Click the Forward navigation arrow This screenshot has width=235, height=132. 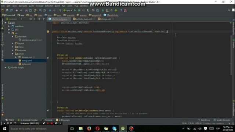click(54, 10)
